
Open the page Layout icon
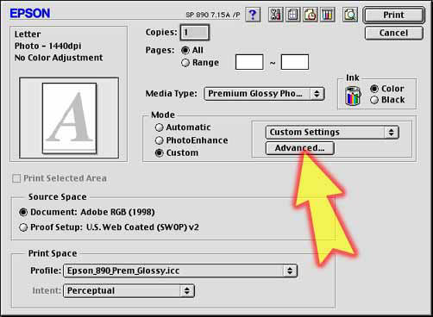(x=293, y=15)
